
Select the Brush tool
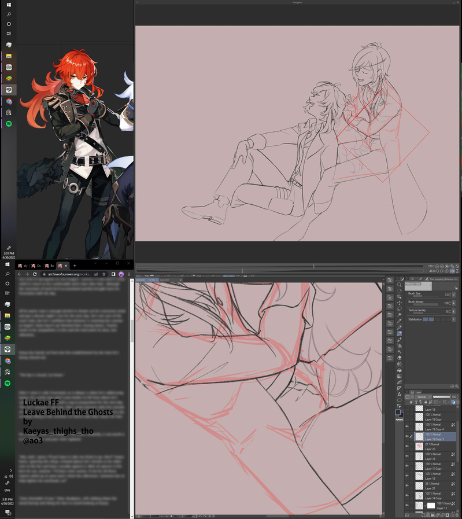tap(399, 340)
